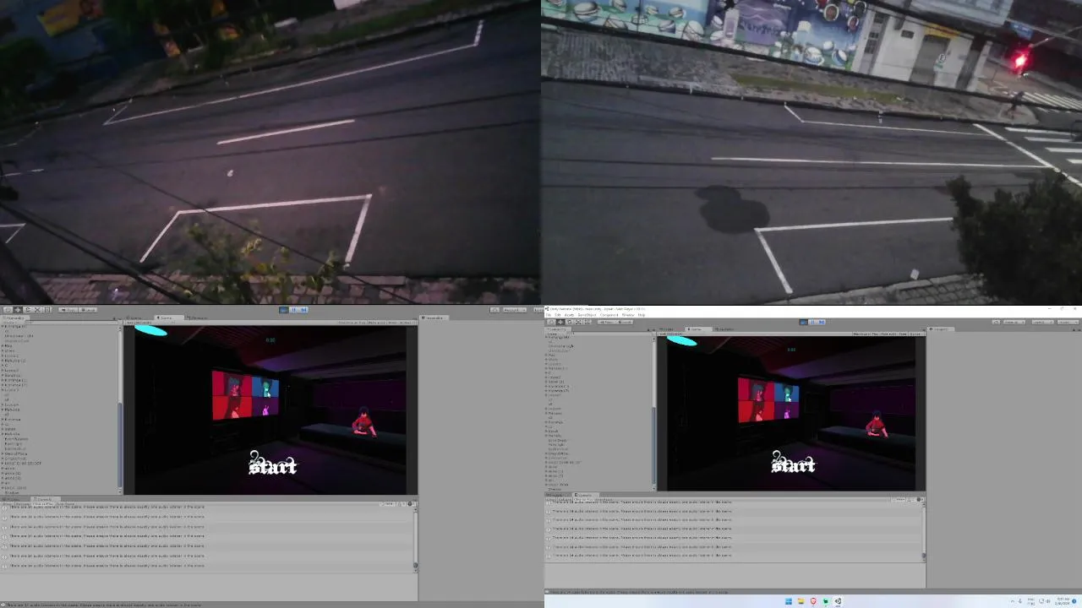This screenshot has height=608, width=1082.
Task: Toggle Maximize on Play in right Game view
Action: tap(866, 335)
